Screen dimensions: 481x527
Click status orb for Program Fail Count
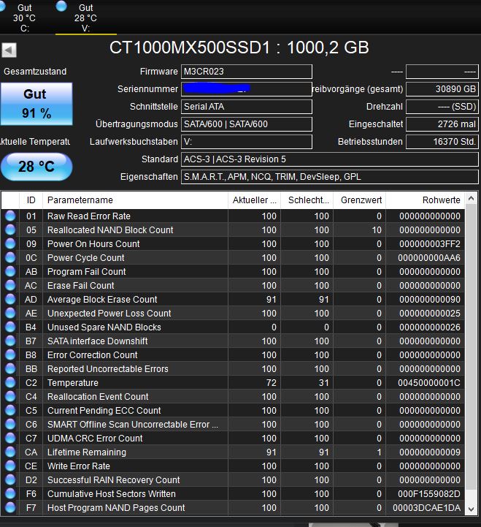click(10, 271)
